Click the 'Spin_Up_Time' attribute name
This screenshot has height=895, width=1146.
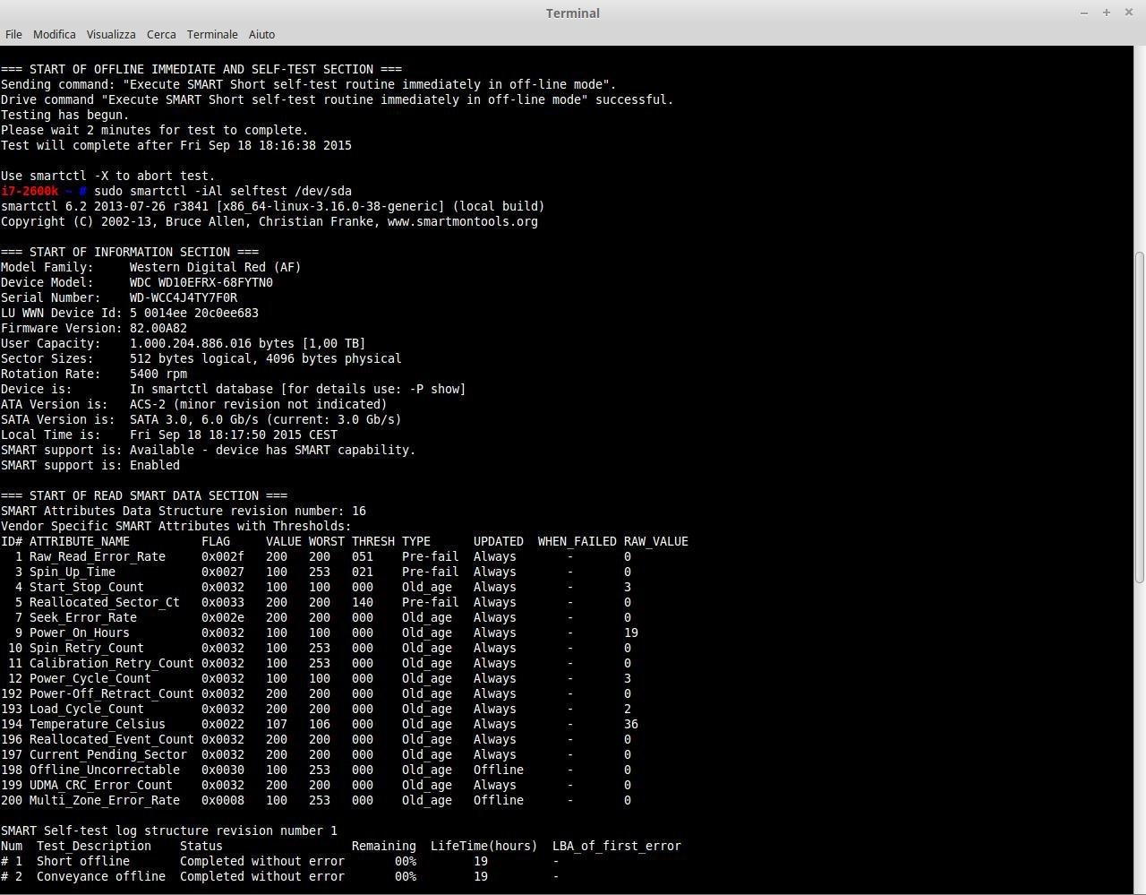click(73, 572)
